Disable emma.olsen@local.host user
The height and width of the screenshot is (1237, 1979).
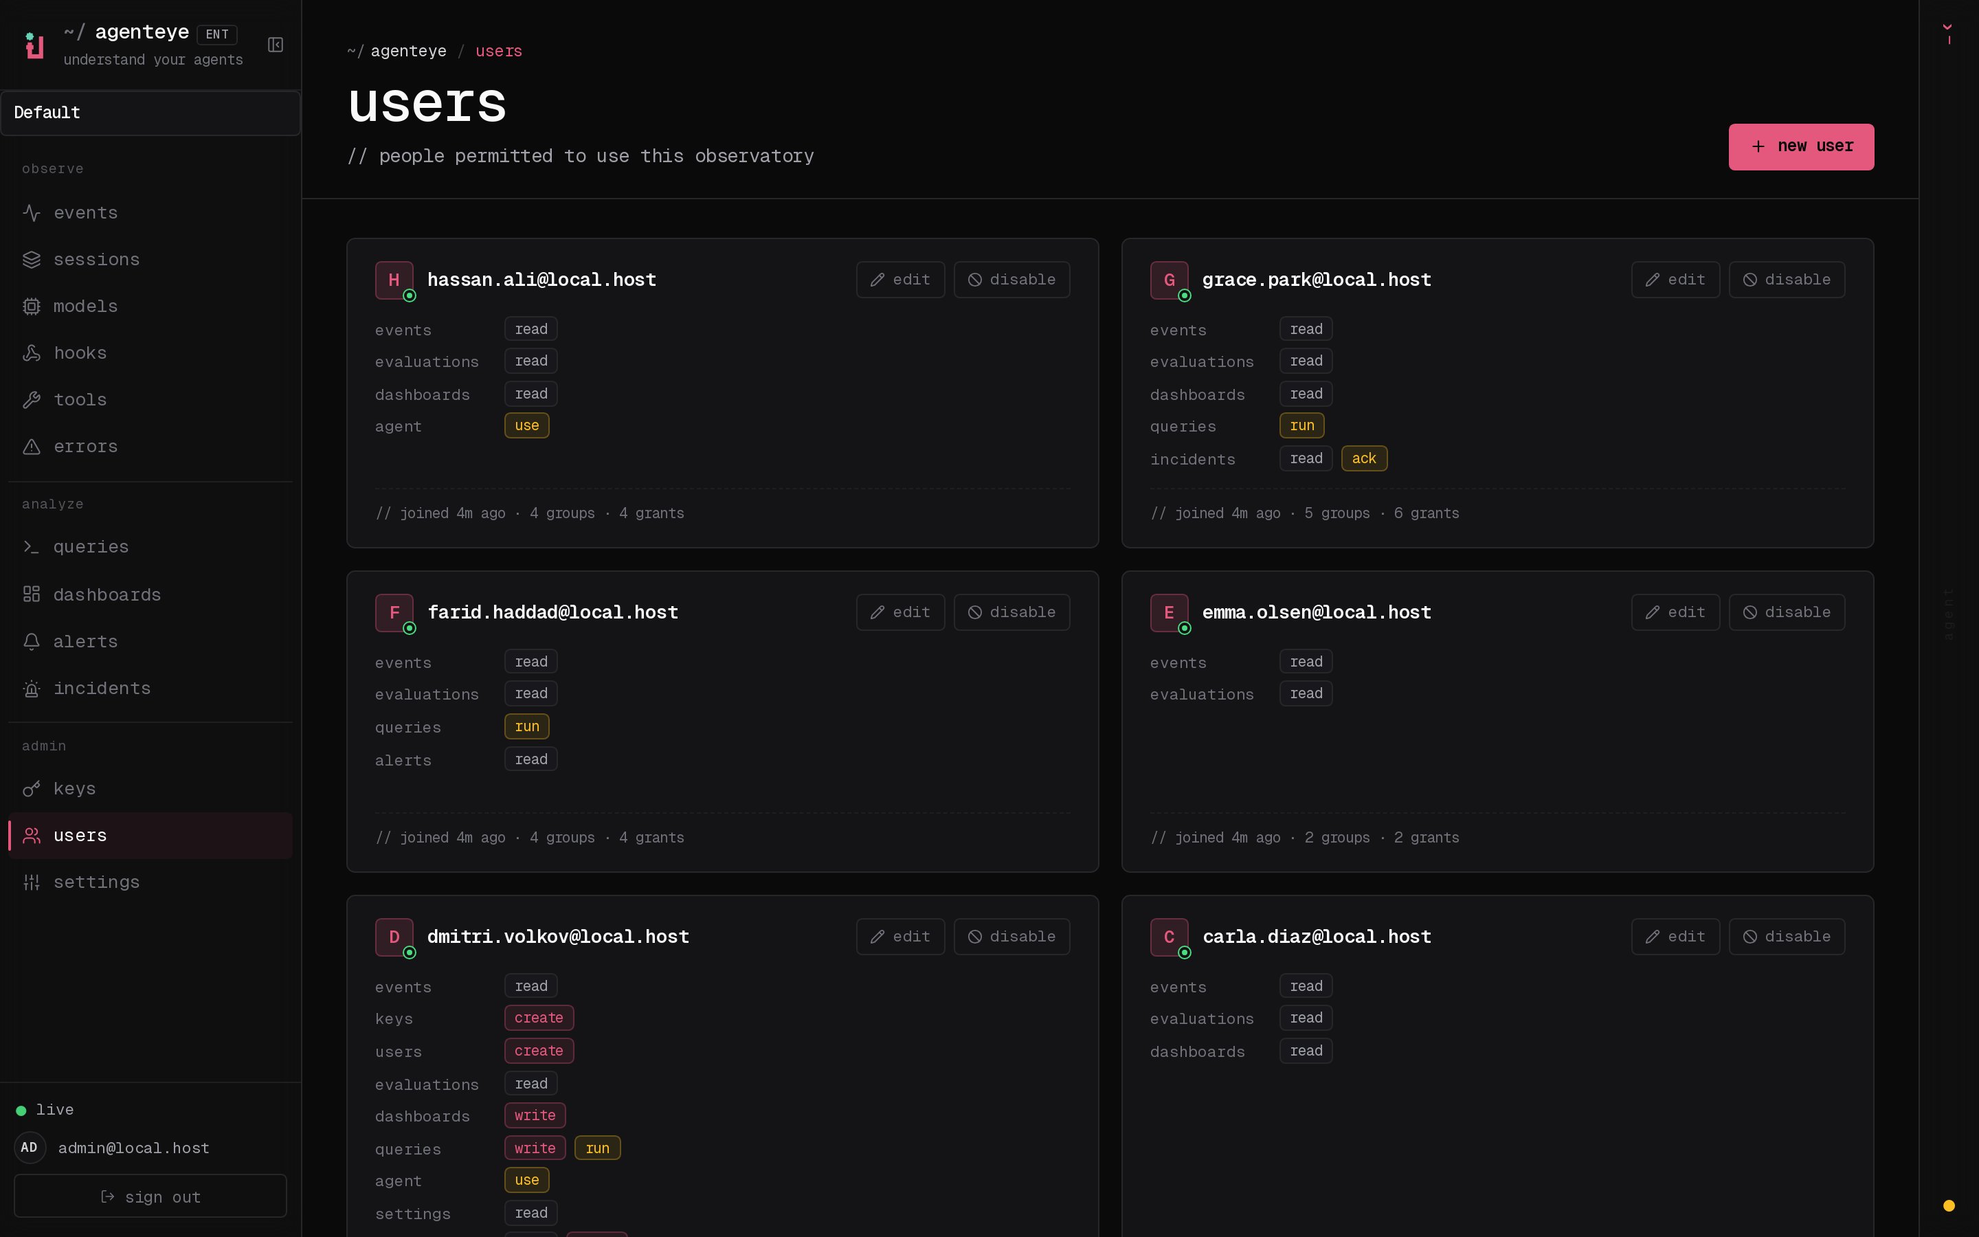[1787, 612]
